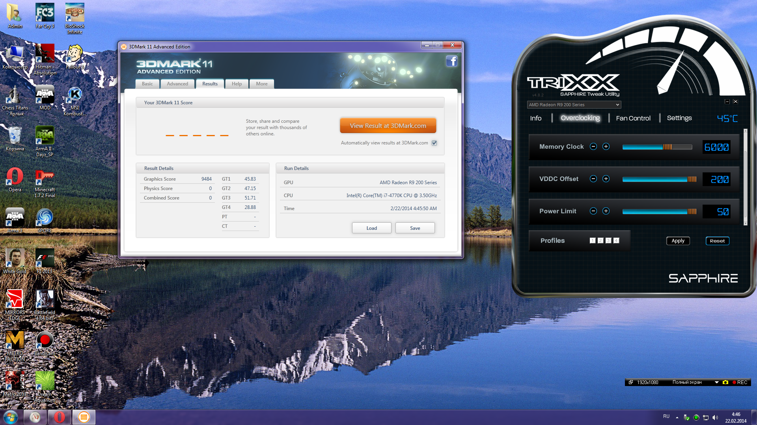Start recording with Bandicam REC button
This screenshot has height=425, width=757.
point(740,382)
